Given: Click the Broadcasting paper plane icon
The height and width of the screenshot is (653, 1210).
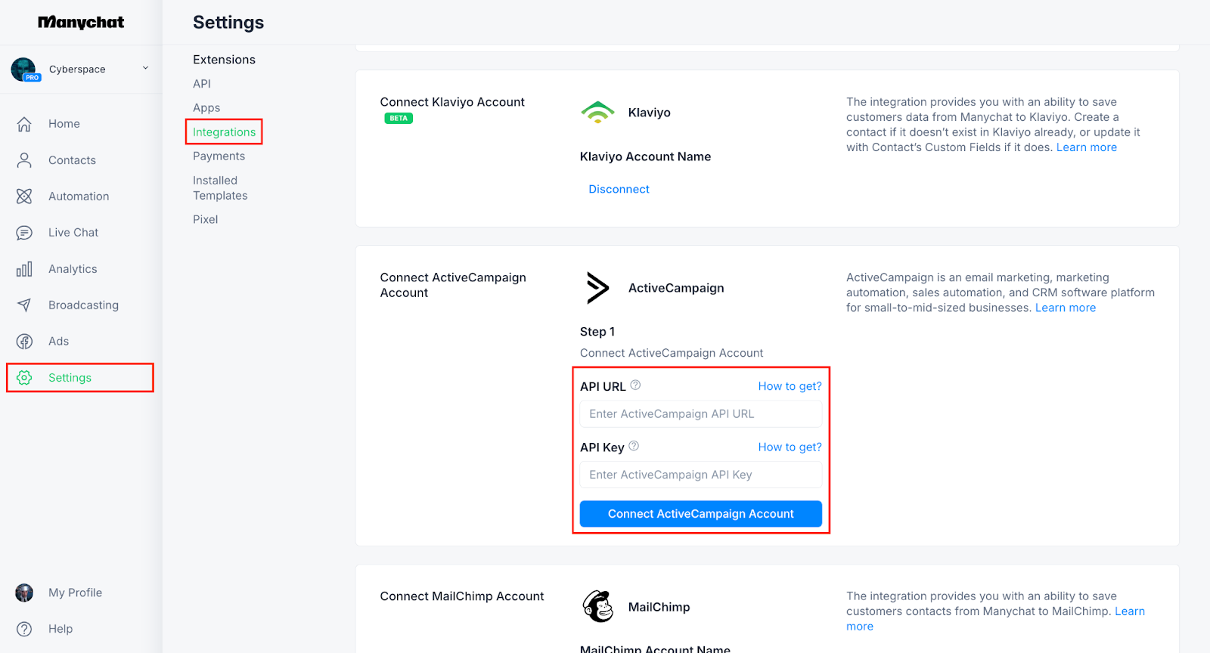Looking at the screenshot, I should click(x=24, y=305).
